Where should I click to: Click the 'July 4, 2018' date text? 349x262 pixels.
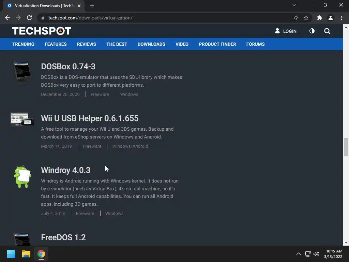coord(53,214)
